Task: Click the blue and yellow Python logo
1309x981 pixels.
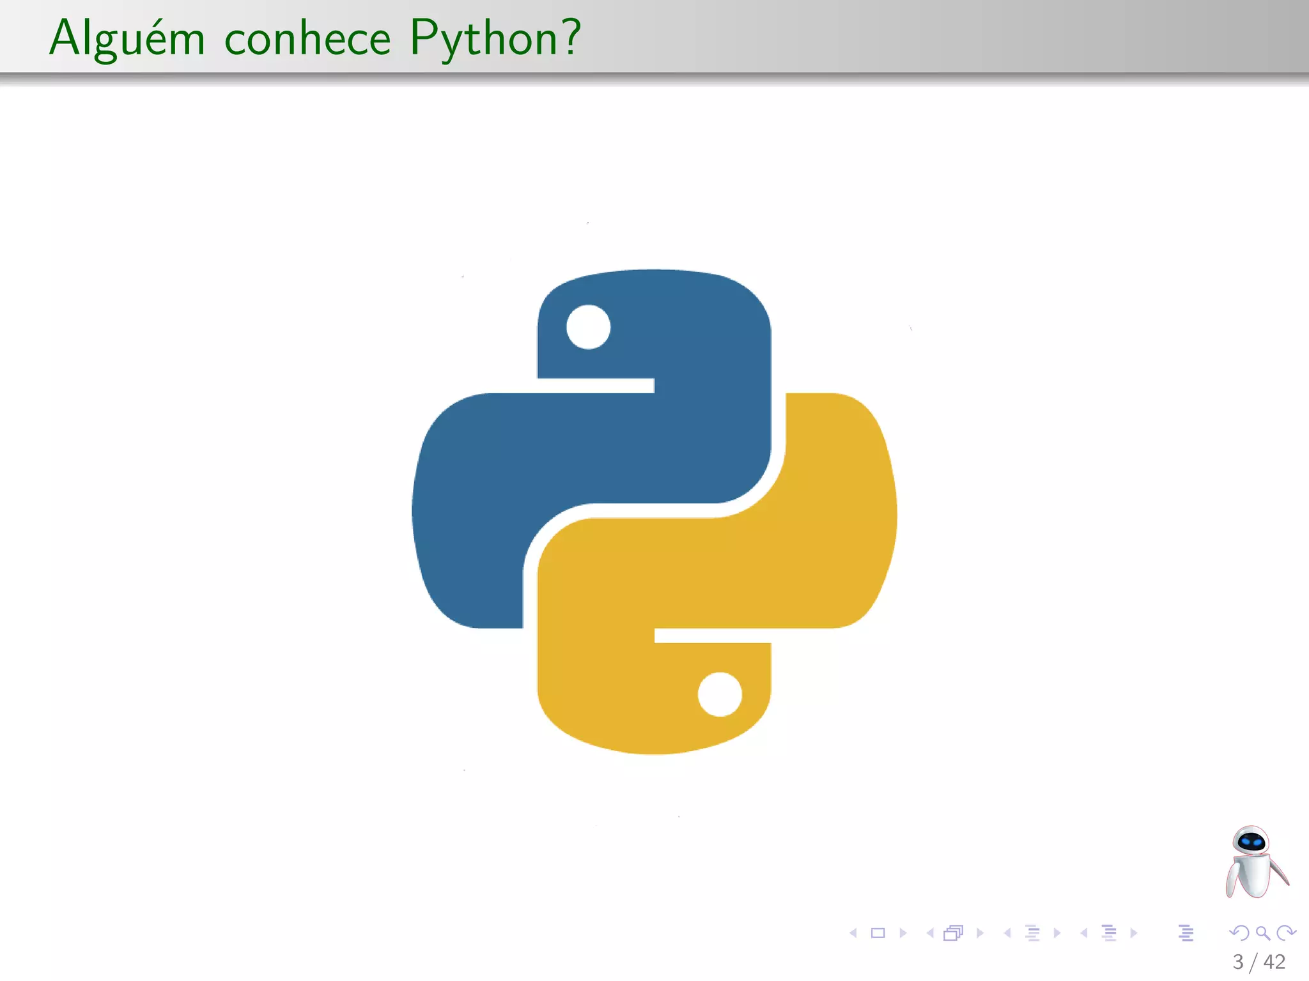Action: 654,512
